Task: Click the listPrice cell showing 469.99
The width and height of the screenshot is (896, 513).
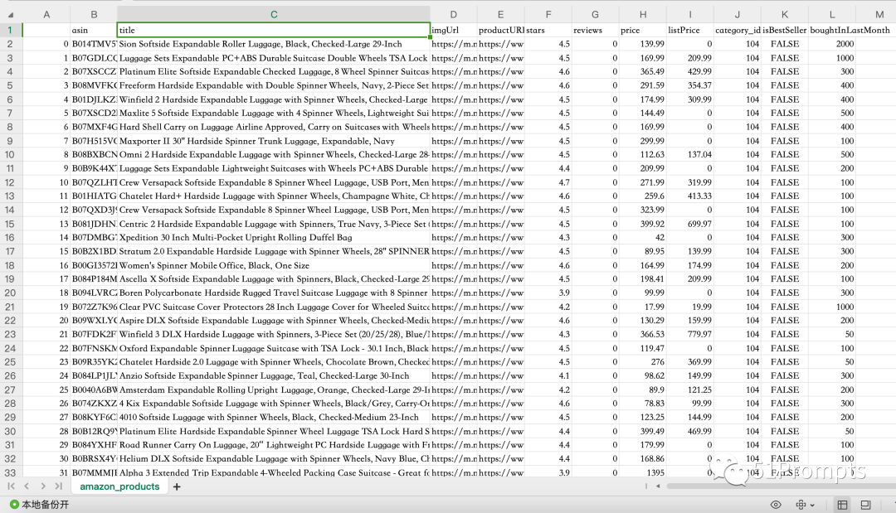Action: 689,432
